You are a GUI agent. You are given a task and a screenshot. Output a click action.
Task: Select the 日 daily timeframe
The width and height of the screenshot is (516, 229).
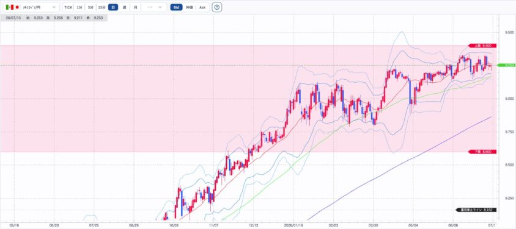[113, 7]
